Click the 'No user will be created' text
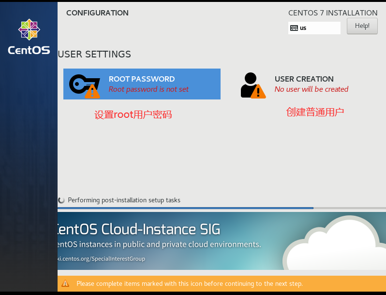This screenshot has width=386, height=295. 312,89
